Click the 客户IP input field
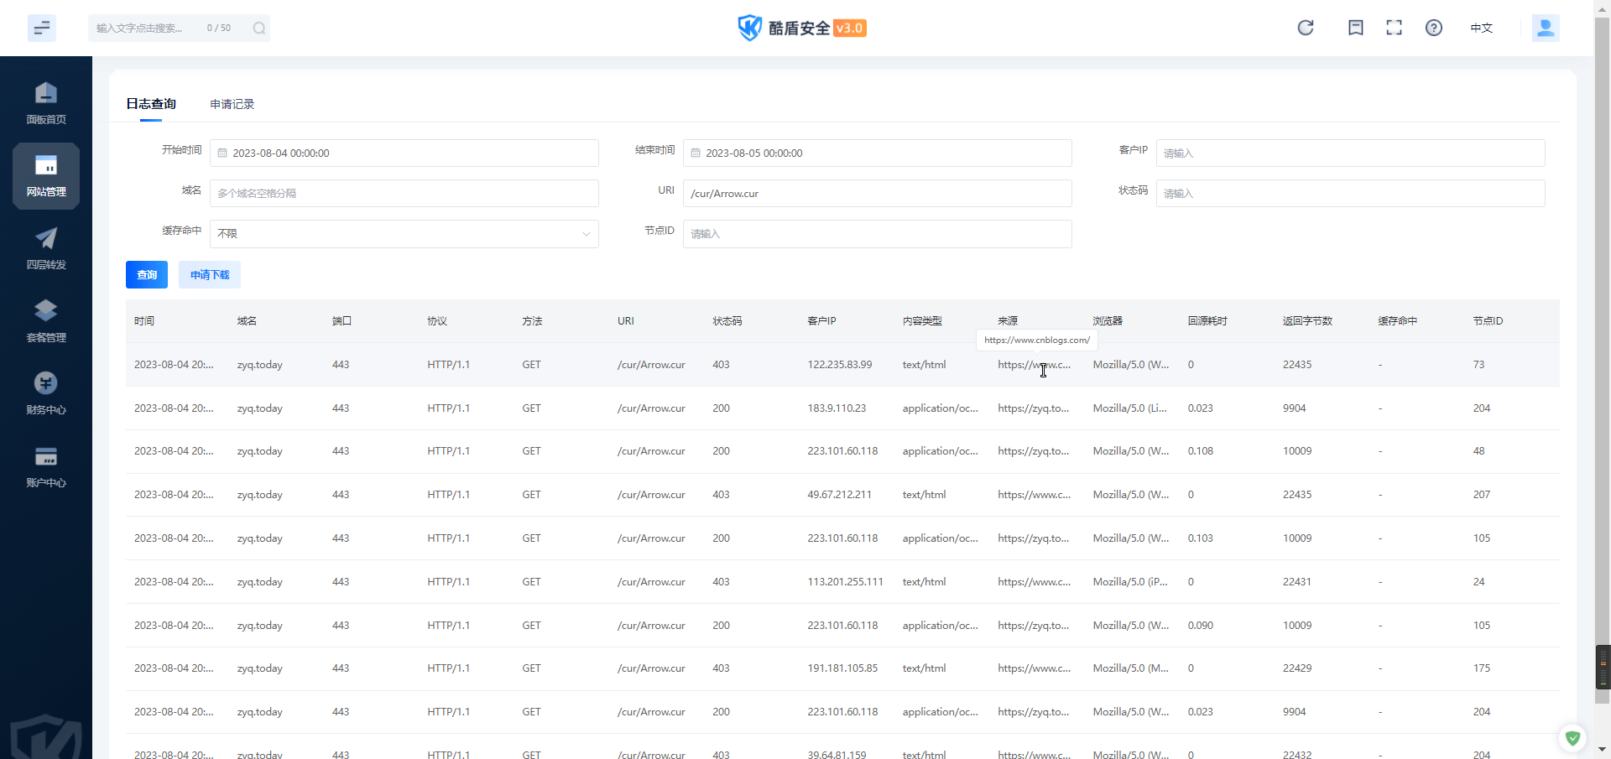1611x759 pixels. coord(1349,153)
